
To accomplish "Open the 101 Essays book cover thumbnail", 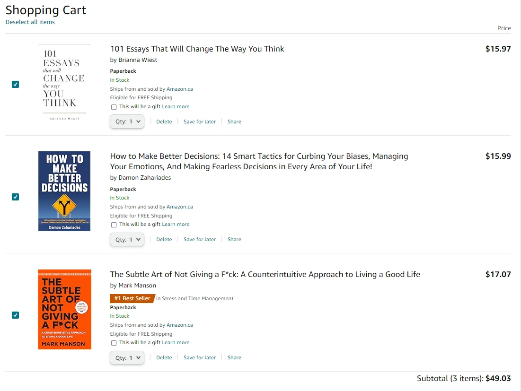I will pos(64,84).
